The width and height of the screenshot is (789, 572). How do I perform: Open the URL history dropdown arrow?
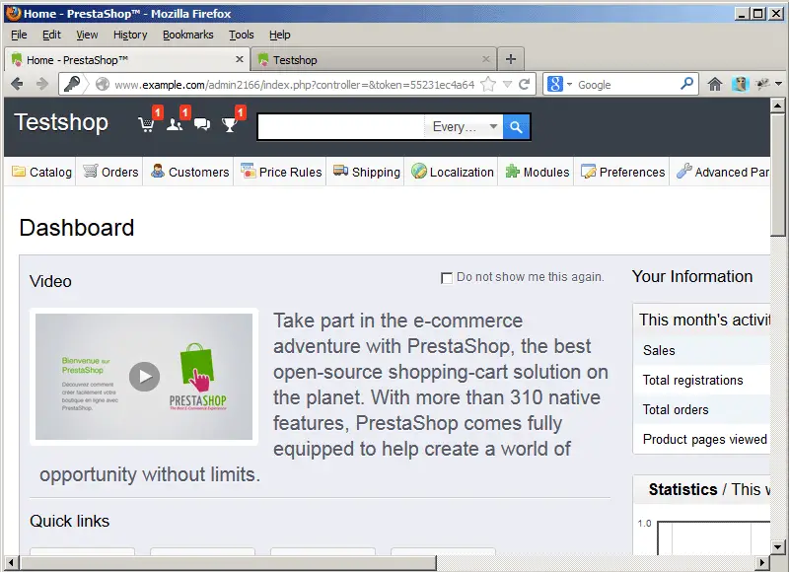pos(507,85)
